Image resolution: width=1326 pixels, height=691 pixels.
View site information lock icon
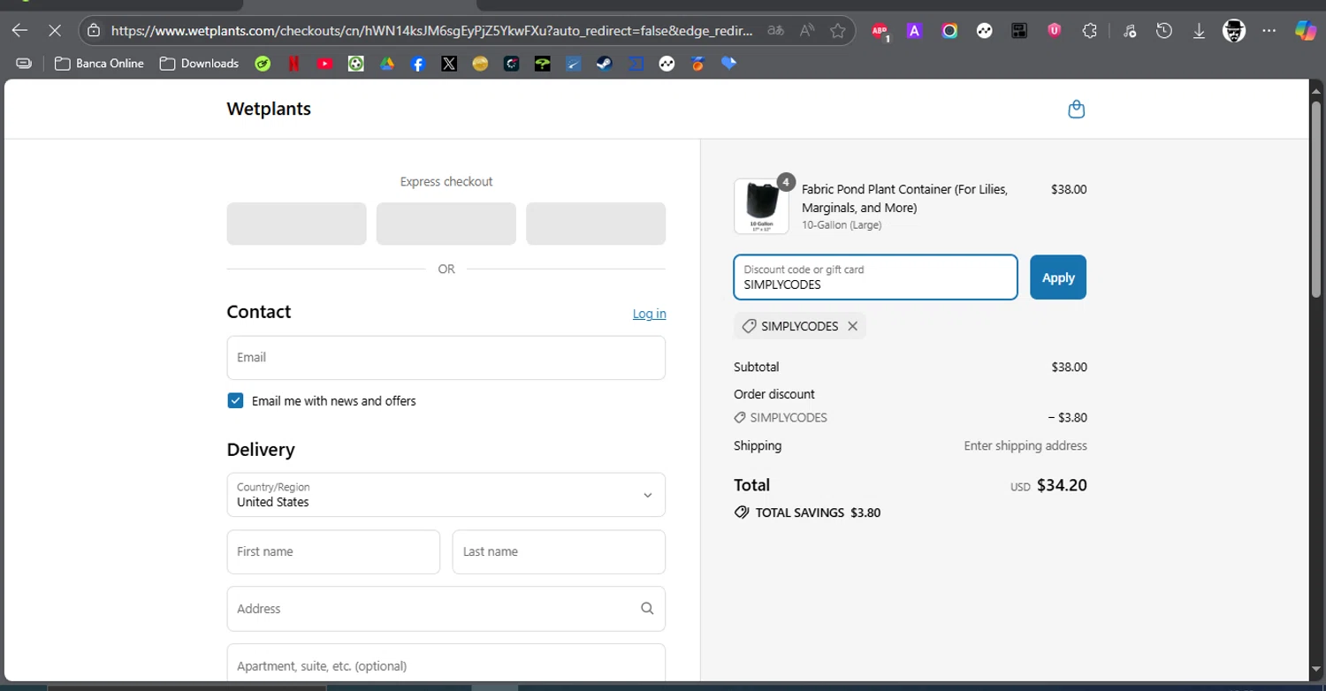(x=94, y=31)
